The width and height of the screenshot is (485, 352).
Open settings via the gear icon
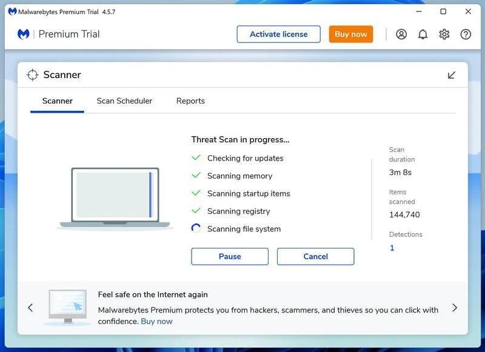tap(444, 34)
